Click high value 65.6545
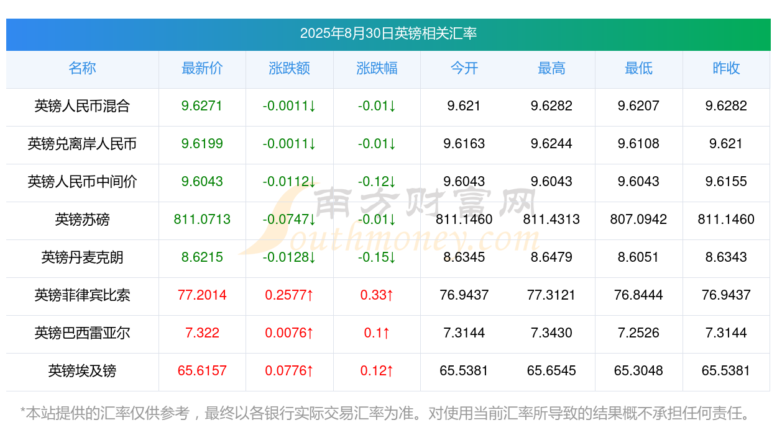 (x=551, y=371)
